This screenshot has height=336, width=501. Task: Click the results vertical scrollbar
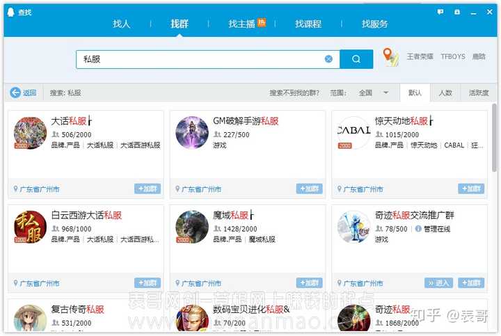[494, 137]
